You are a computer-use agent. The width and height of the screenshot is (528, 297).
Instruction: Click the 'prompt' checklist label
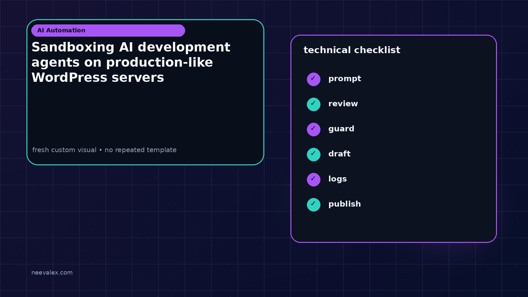click(345, 79)
